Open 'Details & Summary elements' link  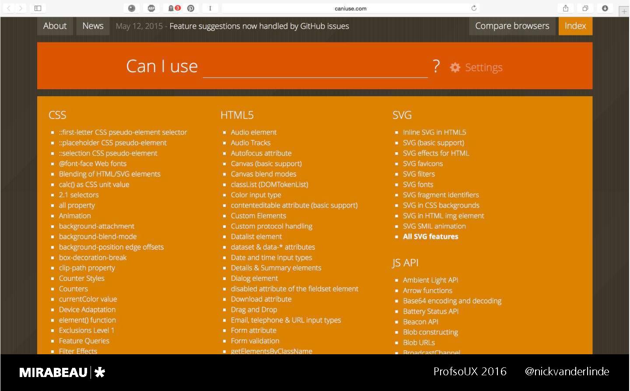pyautogui.click(x=276, y=268)
